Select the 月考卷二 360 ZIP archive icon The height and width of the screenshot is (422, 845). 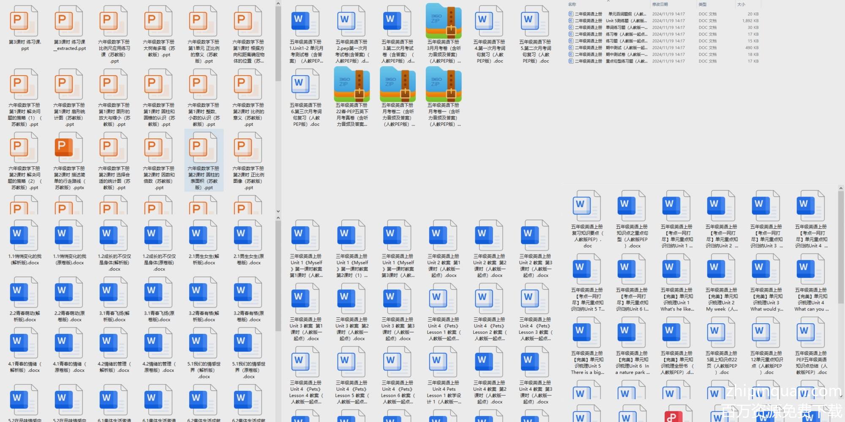tap(398, 84)
